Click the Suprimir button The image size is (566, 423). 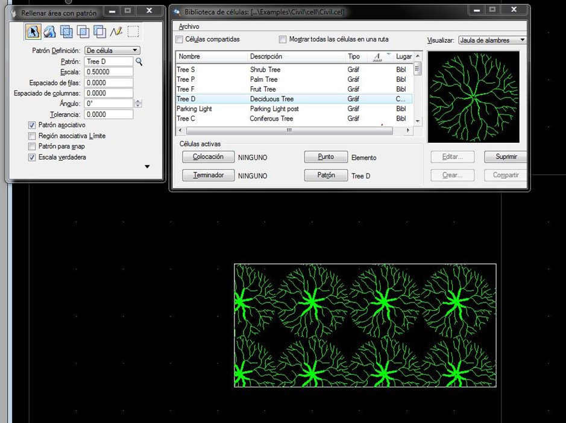click(505, 157)
